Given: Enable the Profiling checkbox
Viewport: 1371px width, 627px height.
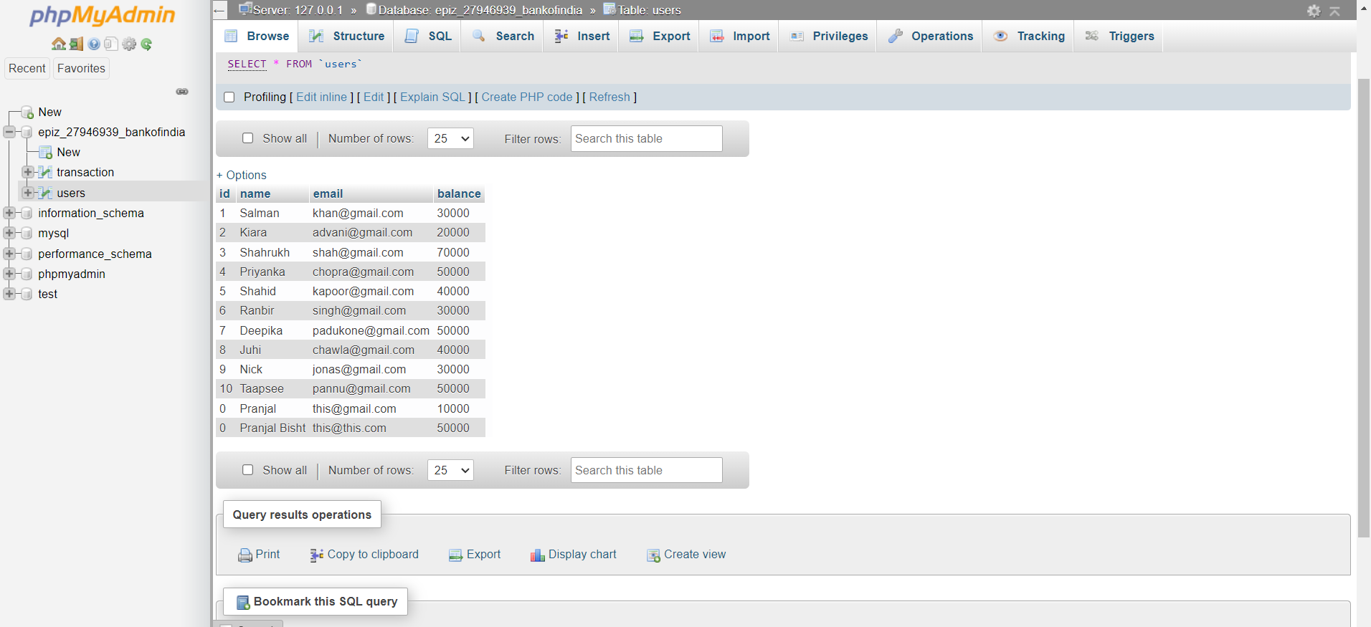Looking at the screenshot, I should (x=229, y=97).
